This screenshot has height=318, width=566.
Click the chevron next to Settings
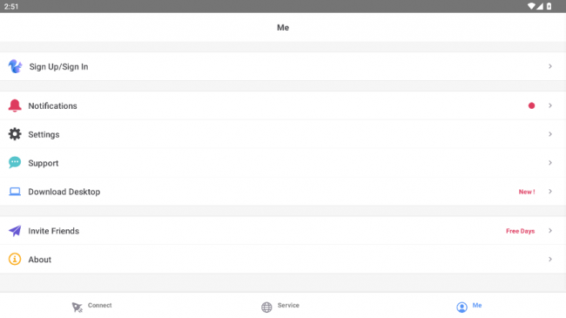point(550,134)
